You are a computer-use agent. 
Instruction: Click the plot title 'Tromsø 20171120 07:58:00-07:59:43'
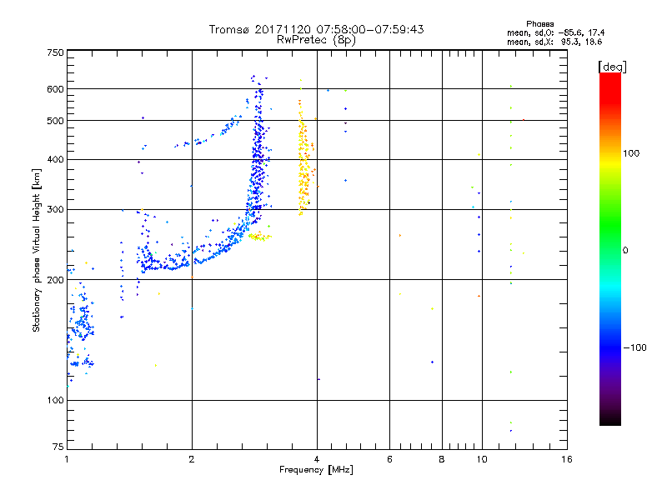[316, 29]
